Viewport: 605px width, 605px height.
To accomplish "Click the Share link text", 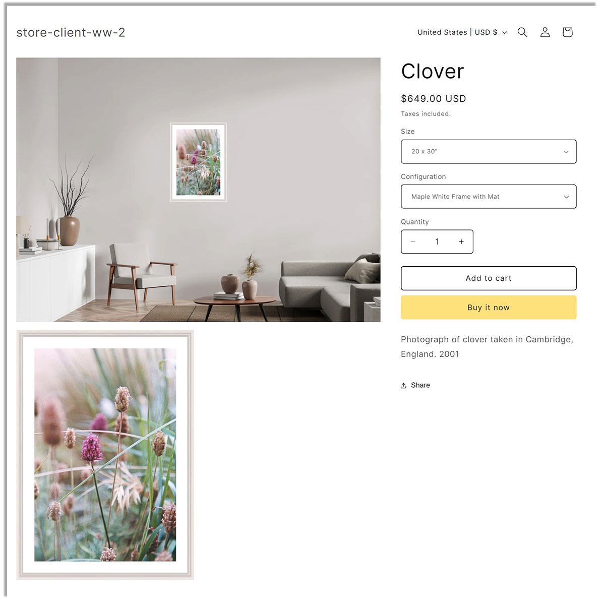I will click(x=420, y=385).
